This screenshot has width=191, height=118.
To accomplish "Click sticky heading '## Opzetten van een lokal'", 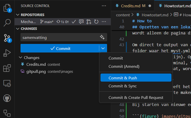I will [161, 27].
